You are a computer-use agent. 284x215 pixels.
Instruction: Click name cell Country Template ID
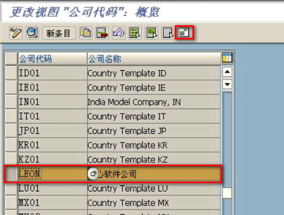click(154, 73)
